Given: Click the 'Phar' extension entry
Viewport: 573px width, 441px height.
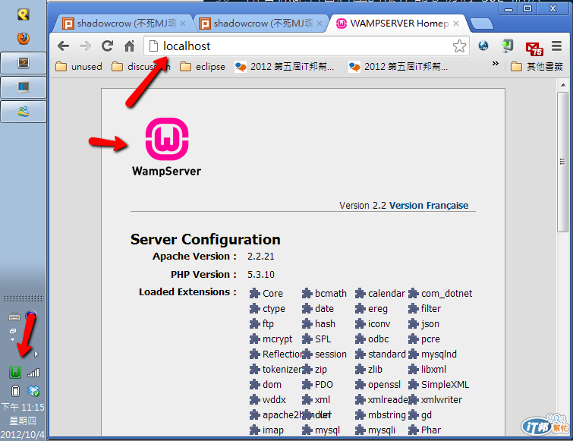Looking at the screenshot, I should [425, 430].
